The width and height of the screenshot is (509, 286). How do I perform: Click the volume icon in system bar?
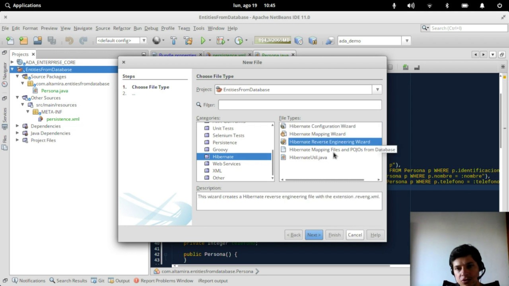[411, 6]
